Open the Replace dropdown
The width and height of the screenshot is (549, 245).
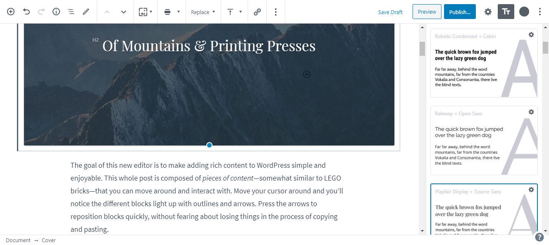203,12
